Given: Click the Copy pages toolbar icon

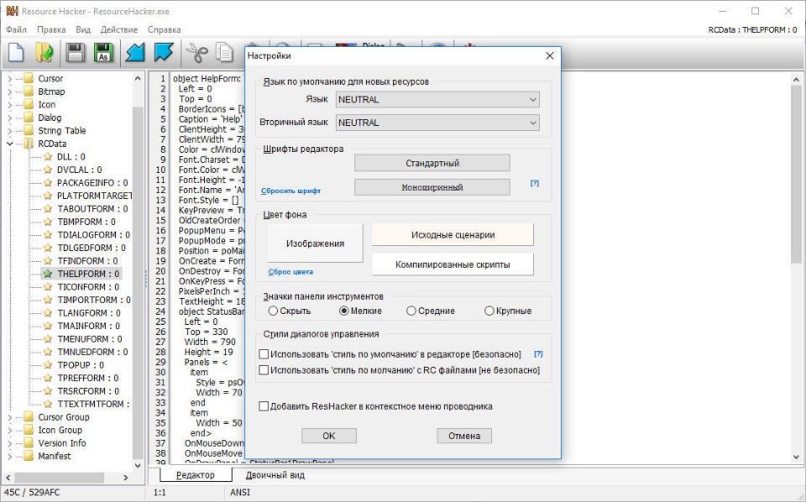Looking at the screenshot, I should tap(224, 52).
